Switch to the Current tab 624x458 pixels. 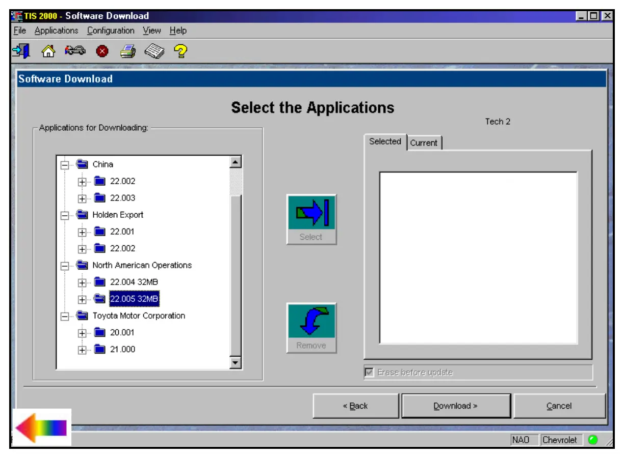[x=424, y=143]
